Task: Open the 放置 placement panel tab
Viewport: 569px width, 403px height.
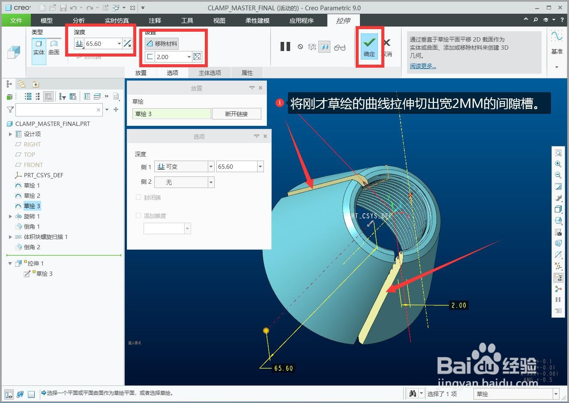Action: click(141, 73)
